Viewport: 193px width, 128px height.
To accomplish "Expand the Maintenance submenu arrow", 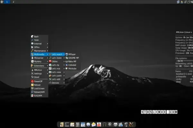I will [x=47, y=51].
